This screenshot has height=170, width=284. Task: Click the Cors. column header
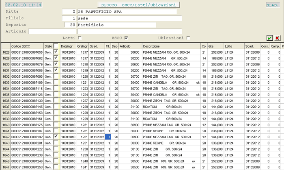[x=265, y=46]
